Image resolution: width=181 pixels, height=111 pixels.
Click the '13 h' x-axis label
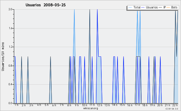coord(107,105)
